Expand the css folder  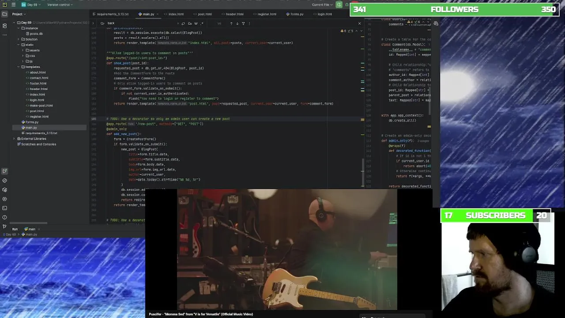pyautogui.click(x=23, y=56)
